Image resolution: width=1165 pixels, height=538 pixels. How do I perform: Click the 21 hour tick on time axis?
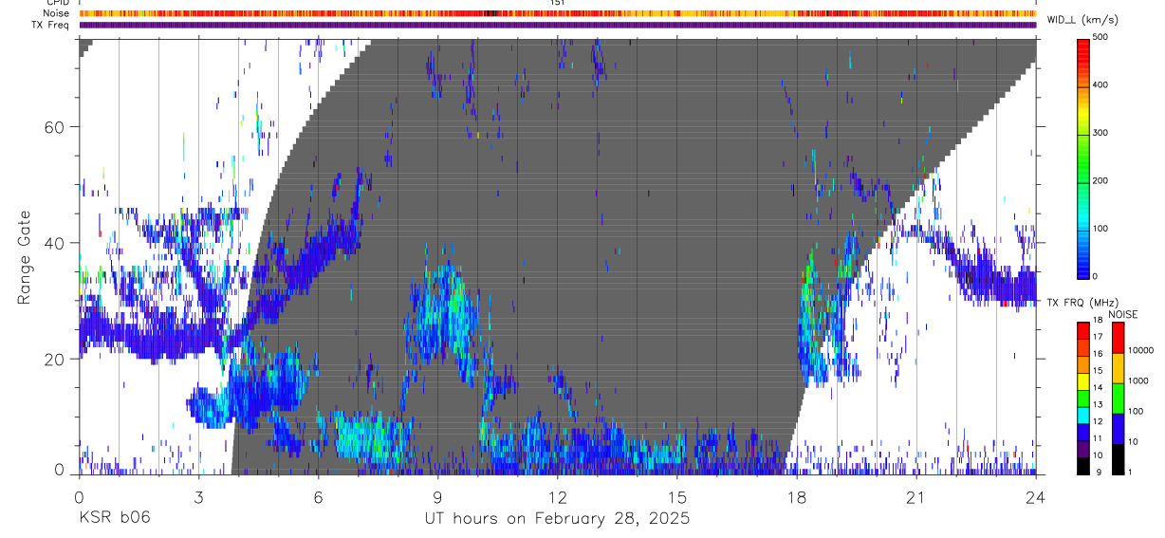click(915, 496)
